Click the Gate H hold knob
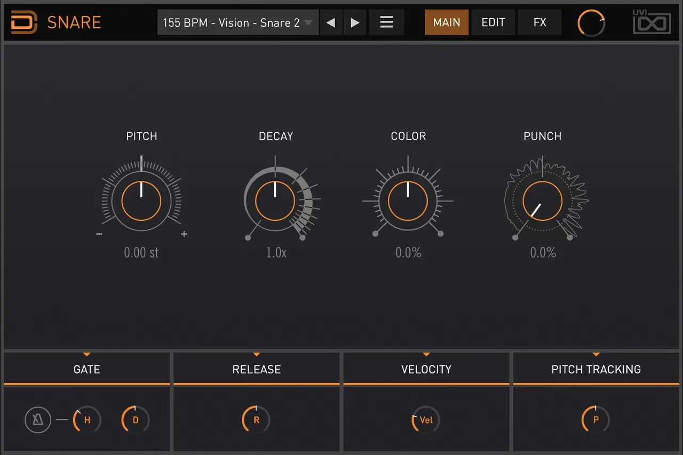 click(87, 420)
